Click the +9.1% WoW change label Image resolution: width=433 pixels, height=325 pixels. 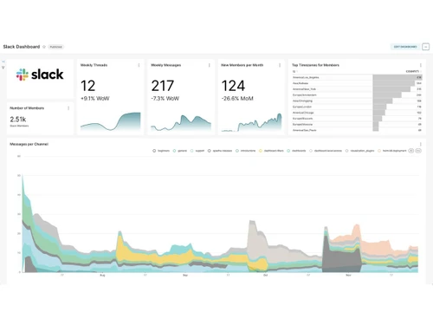[x=95, y=99]
